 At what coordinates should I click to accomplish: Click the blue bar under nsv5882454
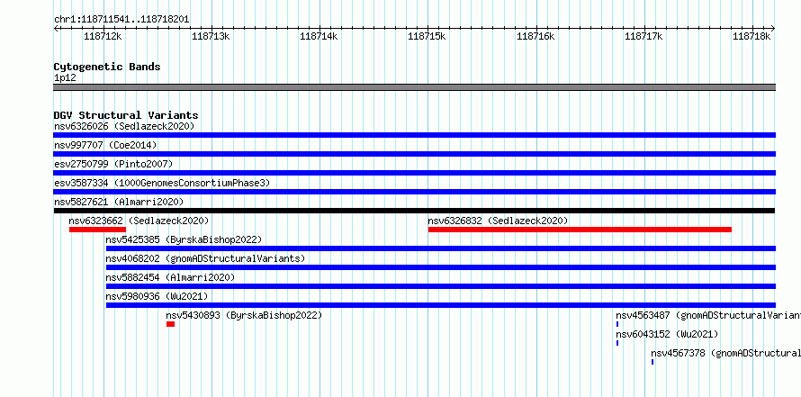pyautogui.click(x=441, y=286)
